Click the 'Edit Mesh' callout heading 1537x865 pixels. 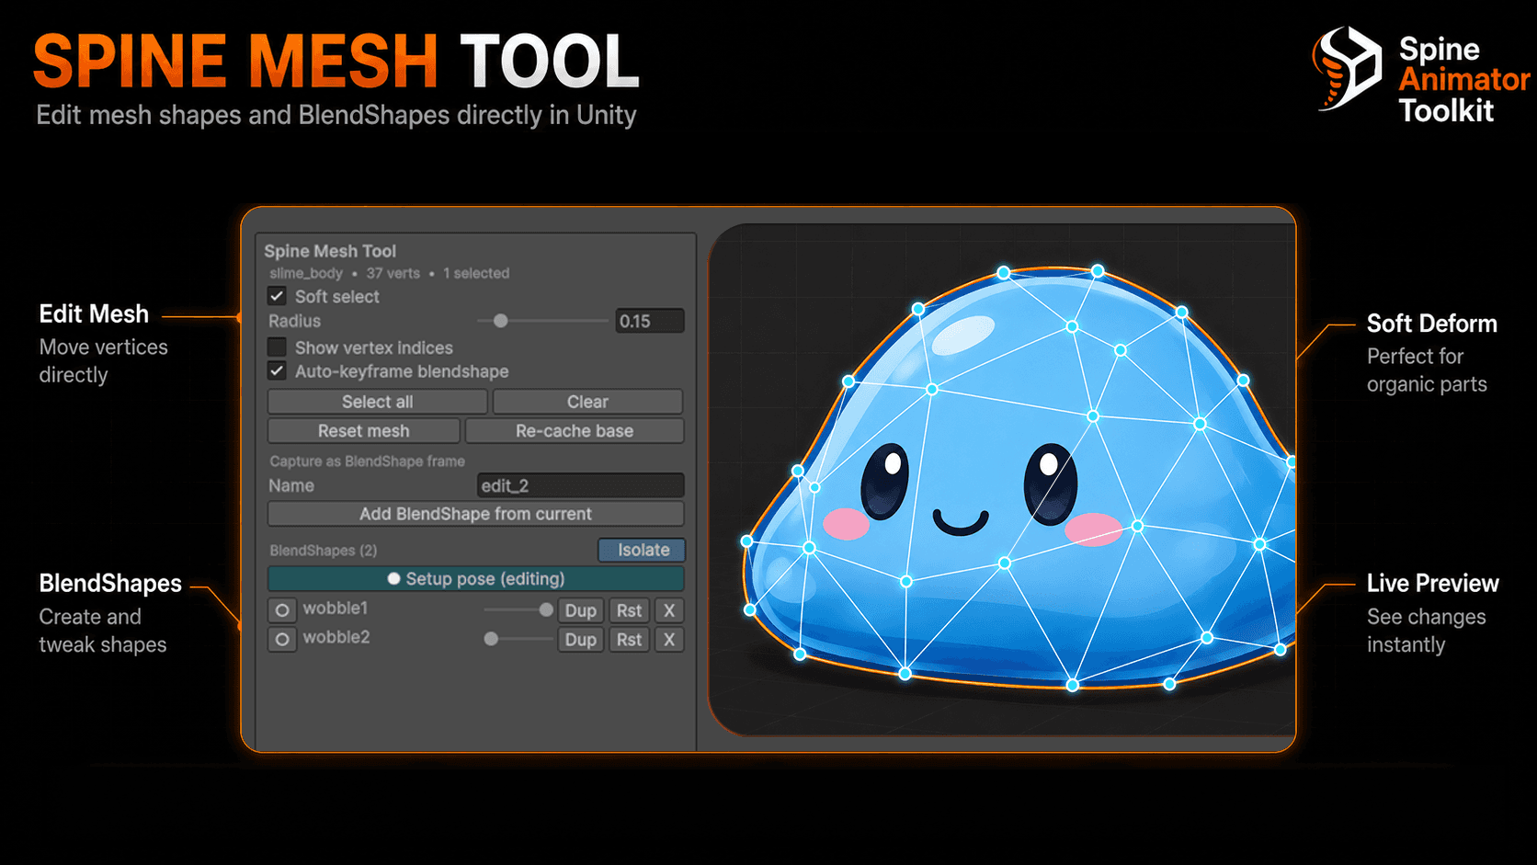[94, 314]
